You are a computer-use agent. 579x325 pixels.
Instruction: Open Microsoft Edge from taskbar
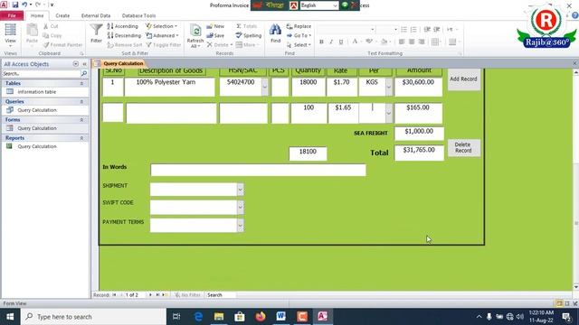pyautogui.click(x=198, y=317)
